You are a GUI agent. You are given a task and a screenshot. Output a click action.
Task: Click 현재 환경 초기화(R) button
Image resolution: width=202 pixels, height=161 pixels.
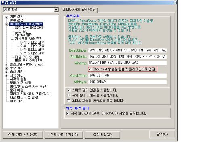23,135
